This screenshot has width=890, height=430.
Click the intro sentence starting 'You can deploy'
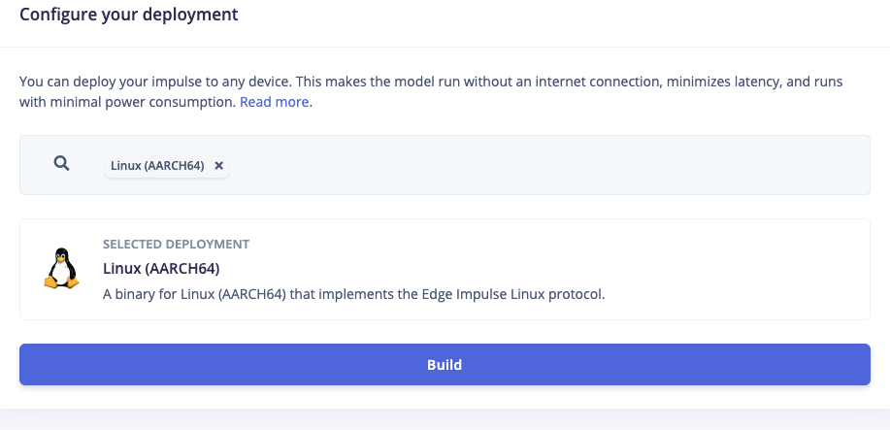(x=431, y=92)
